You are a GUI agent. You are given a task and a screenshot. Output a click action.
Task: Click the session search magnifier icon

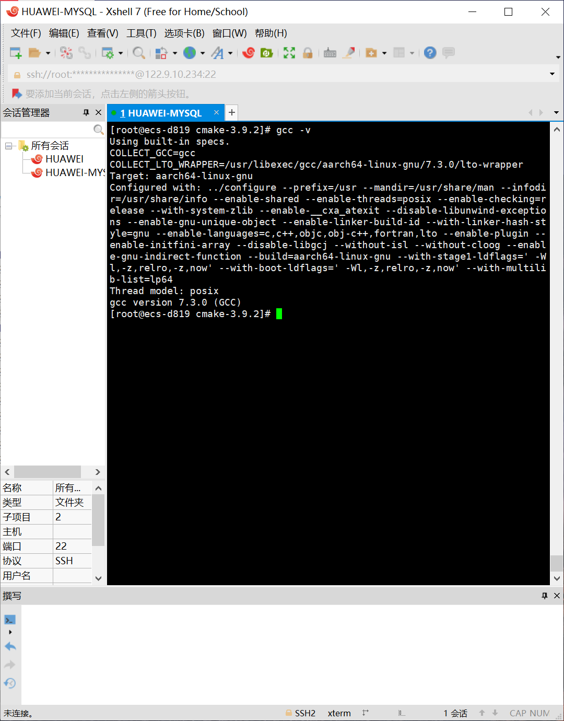[x=98, y=129]
